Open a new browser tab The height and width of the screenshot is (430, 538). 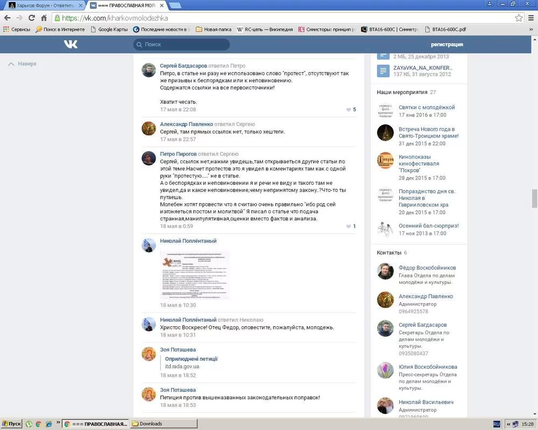[175, 5]
